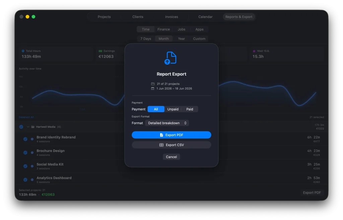The width and height of the screenshot is (343, 220).
Task: Click the 1 Jun 2026 – 18 Jun 2026 date range
Action: pyautogui.click(x=174, y=88)
